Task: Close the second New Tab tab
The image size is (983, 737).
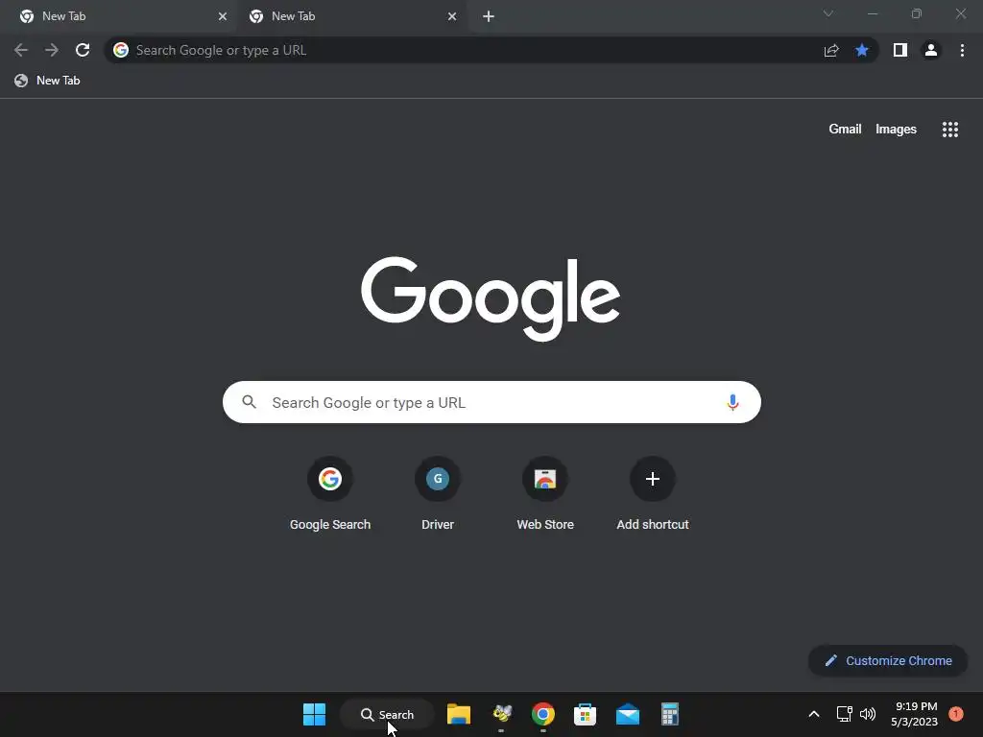Action: (452, 16)
